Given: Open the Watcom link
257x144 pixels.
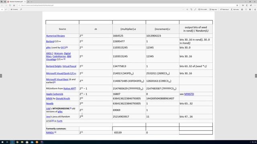Looking at the screenshot, I should (59, 53).
